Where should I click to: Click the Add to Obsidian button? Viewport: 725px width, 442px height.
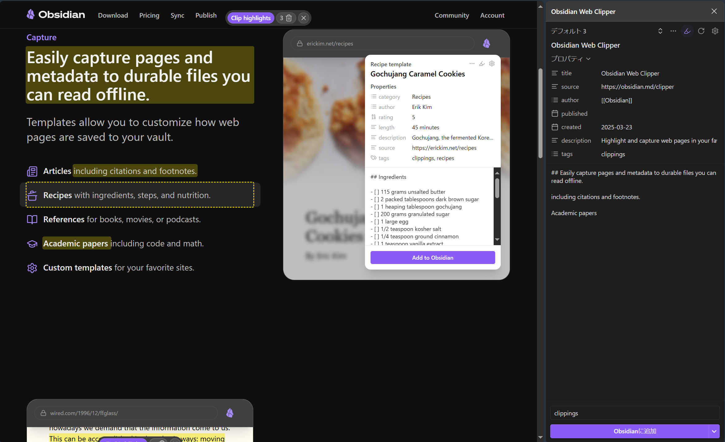433,258
